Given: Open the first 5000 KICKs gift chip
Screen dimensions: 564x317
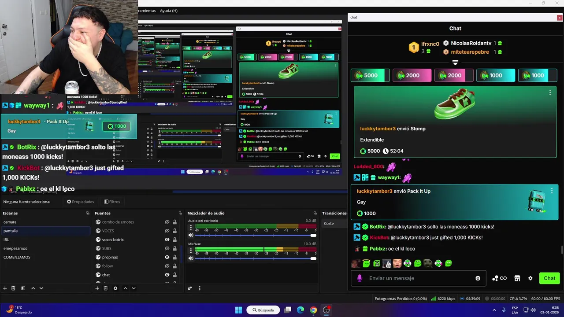Looking at the screenshot, I should 370,75.
